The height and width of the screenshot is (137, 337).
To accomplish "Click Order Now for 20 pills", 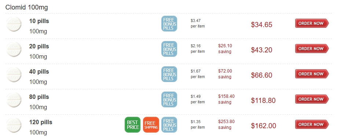I will [x=312, y=49].
